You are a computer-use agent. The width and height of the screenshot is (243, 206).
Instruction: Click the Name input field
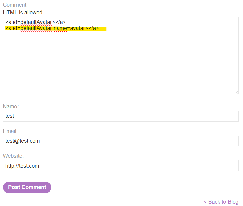[x=121, y=116]
